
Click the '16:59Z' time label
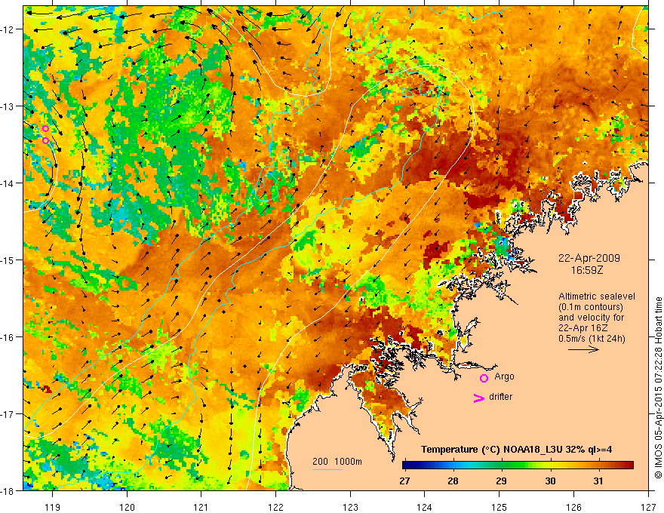(587, 270)
